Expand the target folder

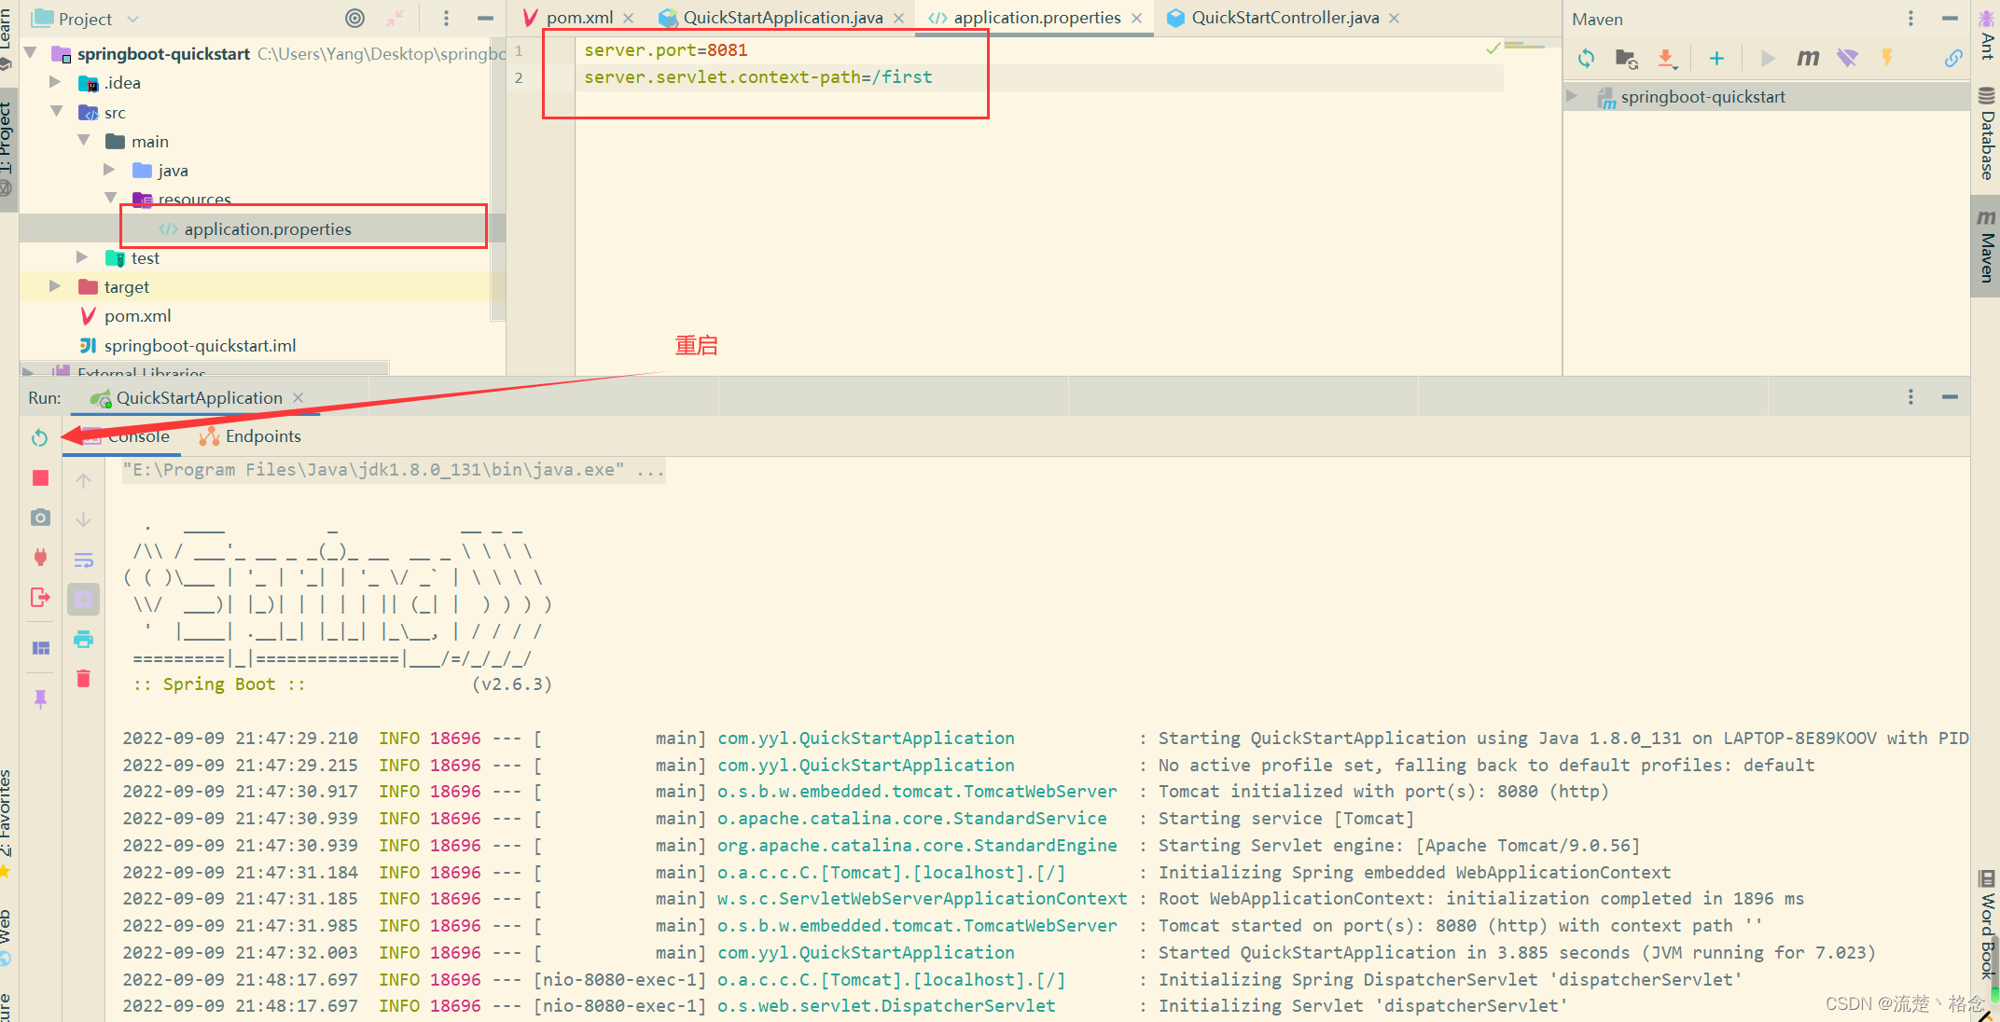click(x=55, y=285)
